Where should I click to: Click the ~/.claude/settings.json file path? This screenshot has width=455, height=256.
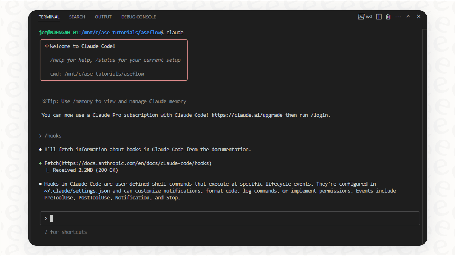coord(77,191)
